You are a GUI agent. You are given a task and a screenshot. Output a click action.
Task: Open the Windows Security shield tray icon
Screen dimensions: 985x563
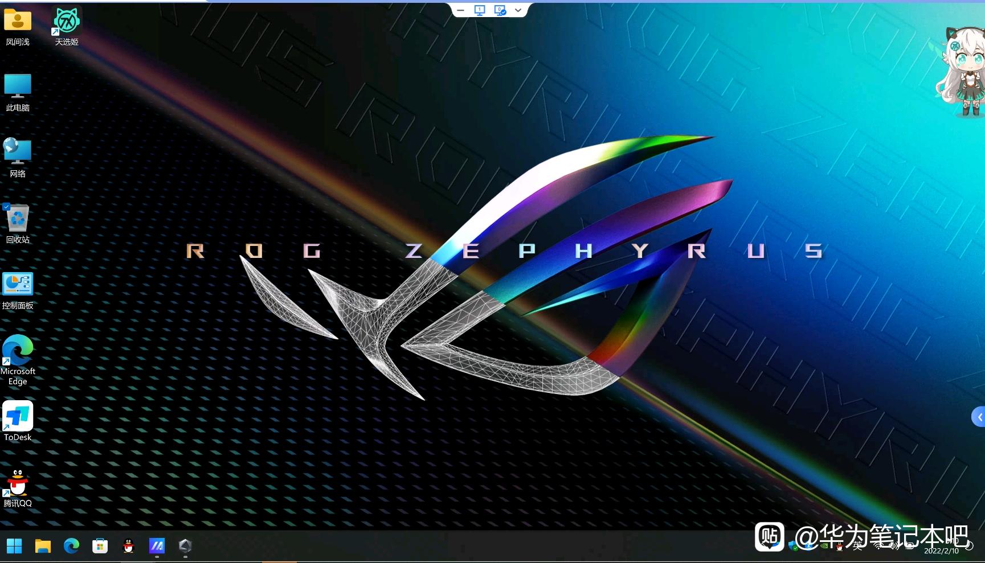click(793, 546)
